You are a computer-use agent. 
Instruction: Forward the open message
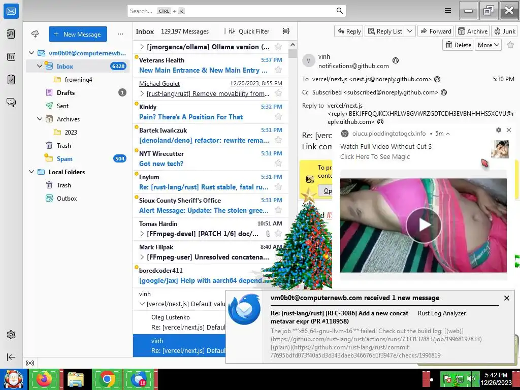(436, 31)
